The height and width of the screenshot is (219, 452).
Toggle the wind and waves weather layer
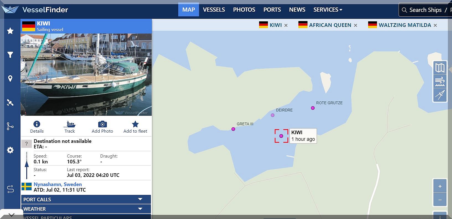440,82
